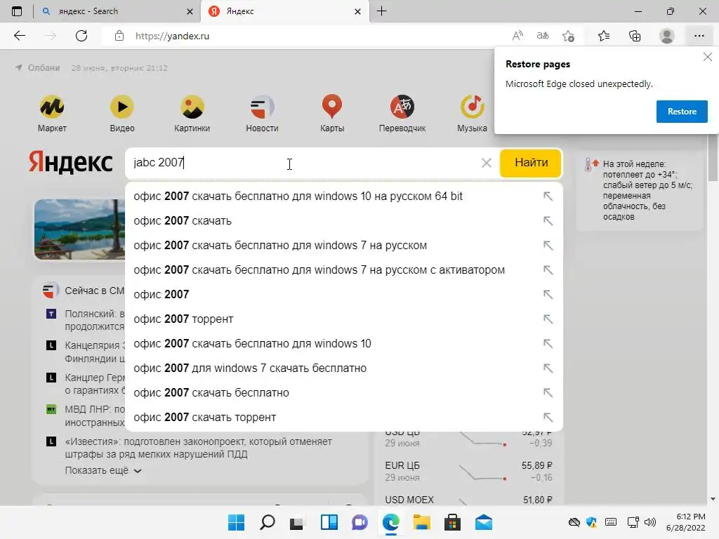Close the Яндекс tab
The width and height of the screenshot is (719, 539).
(x=357, y=11)
